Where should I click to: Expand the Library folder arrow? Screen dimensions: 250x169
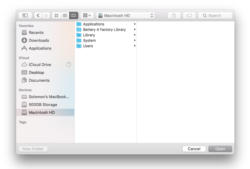tap(135, 35)
